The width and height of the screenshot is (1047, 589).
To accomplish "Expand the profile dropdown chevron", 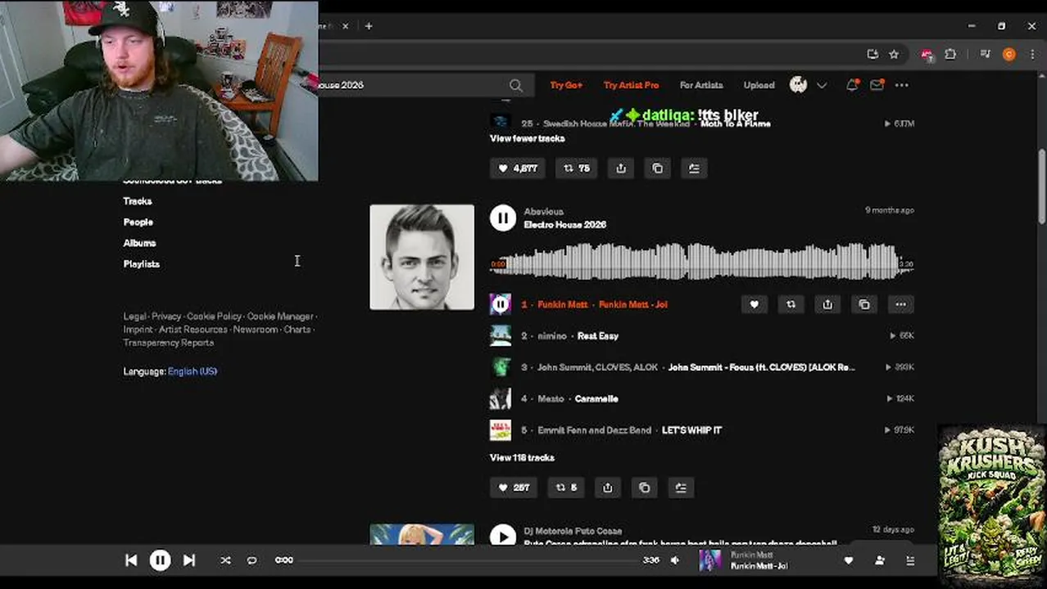I will click(x=822, y=85).
